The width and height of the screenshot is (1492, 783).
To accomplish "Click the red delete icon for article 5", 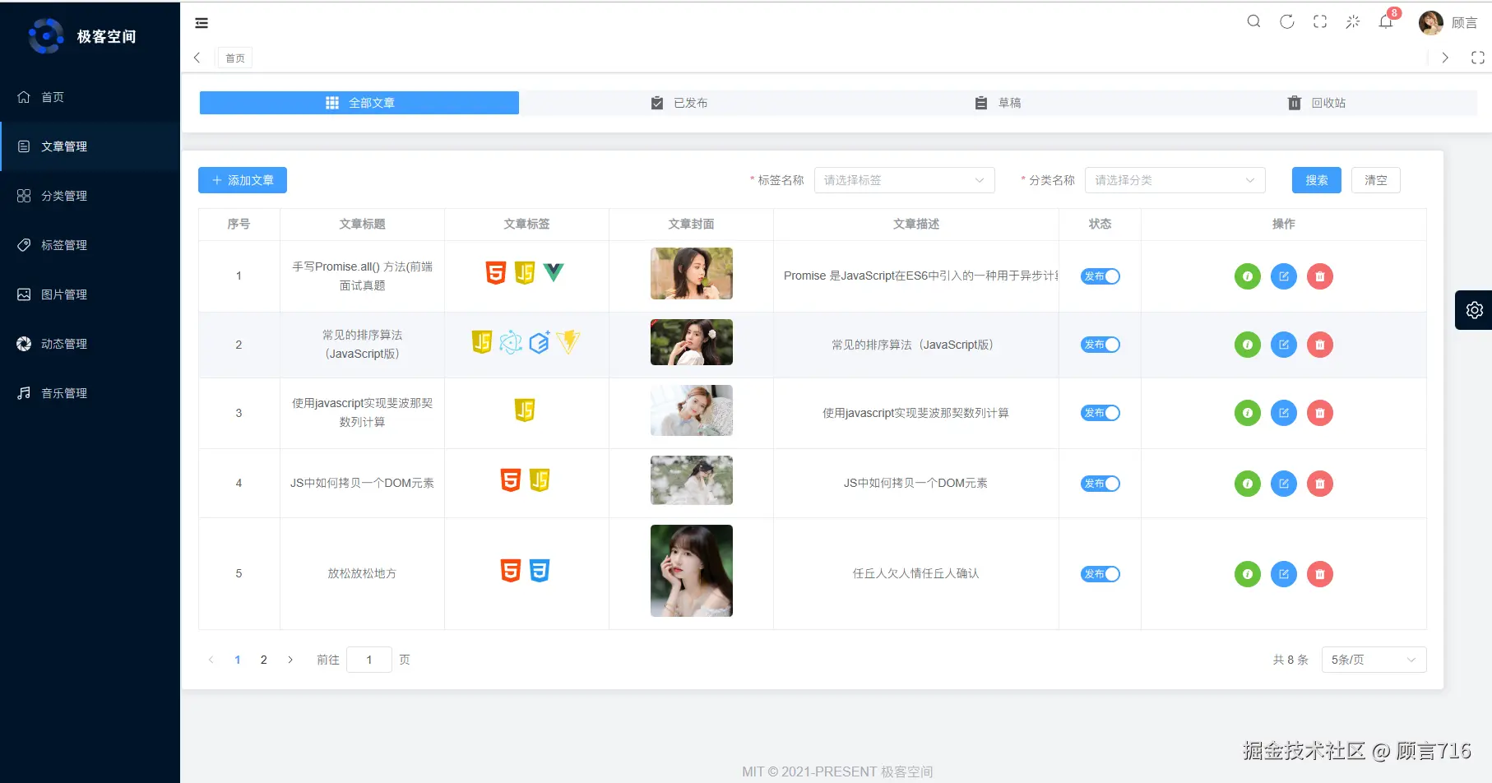I will point(1320,573).
